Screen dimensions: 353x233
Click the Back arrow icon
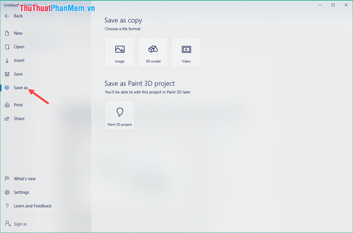point(7,16)
